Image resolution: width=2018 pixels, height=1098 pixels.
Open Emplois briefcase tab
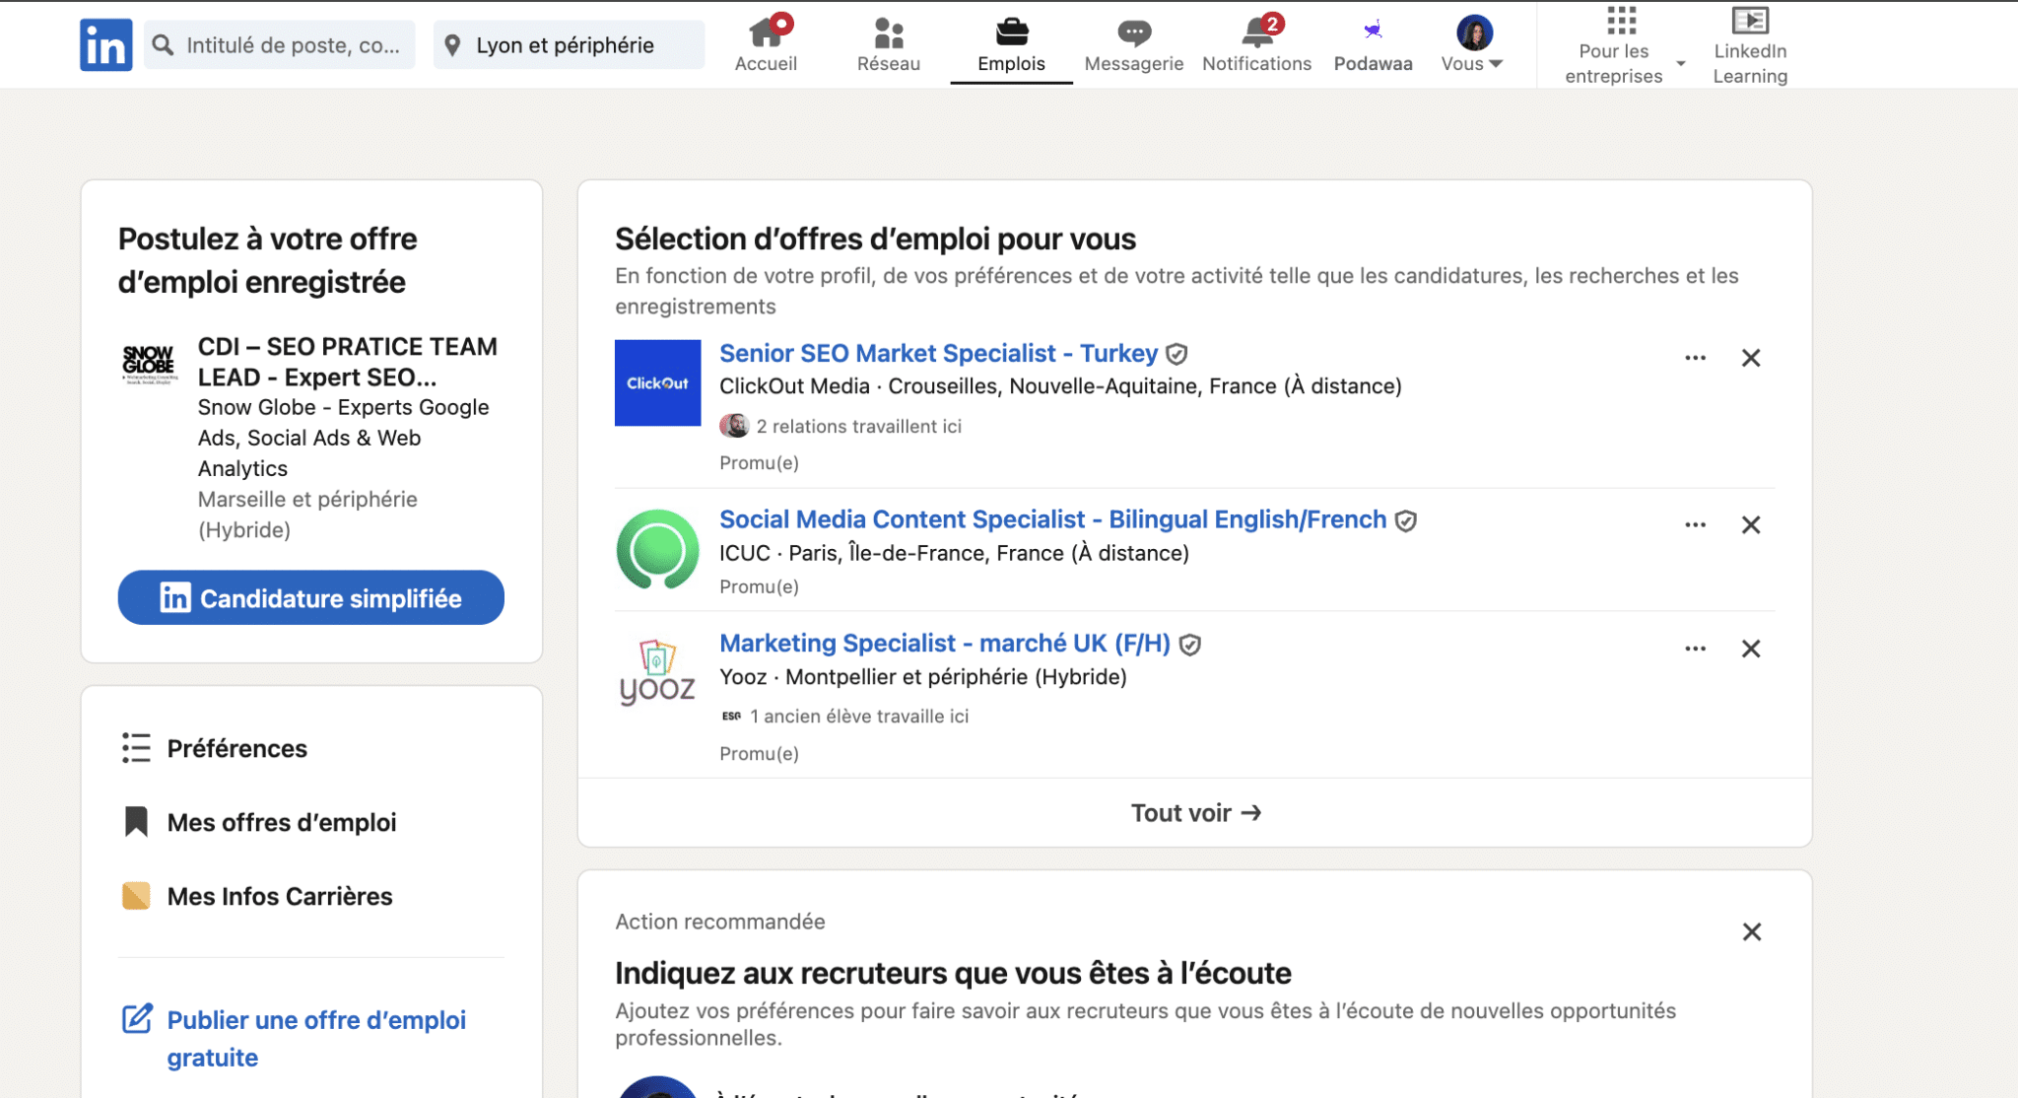tap(1011, 44)
